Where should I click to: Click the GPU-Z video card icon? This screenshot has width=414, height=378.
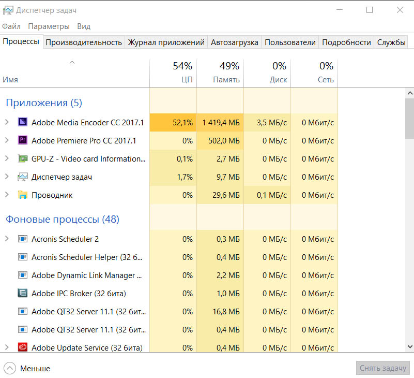pyautogui.click(x=22, y=159)
